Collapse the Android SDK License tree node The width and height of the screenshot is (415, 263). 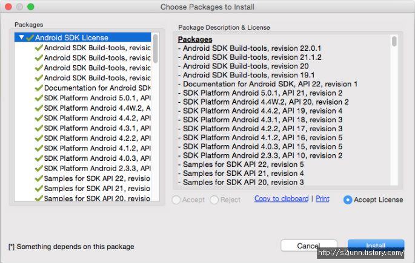21,37
